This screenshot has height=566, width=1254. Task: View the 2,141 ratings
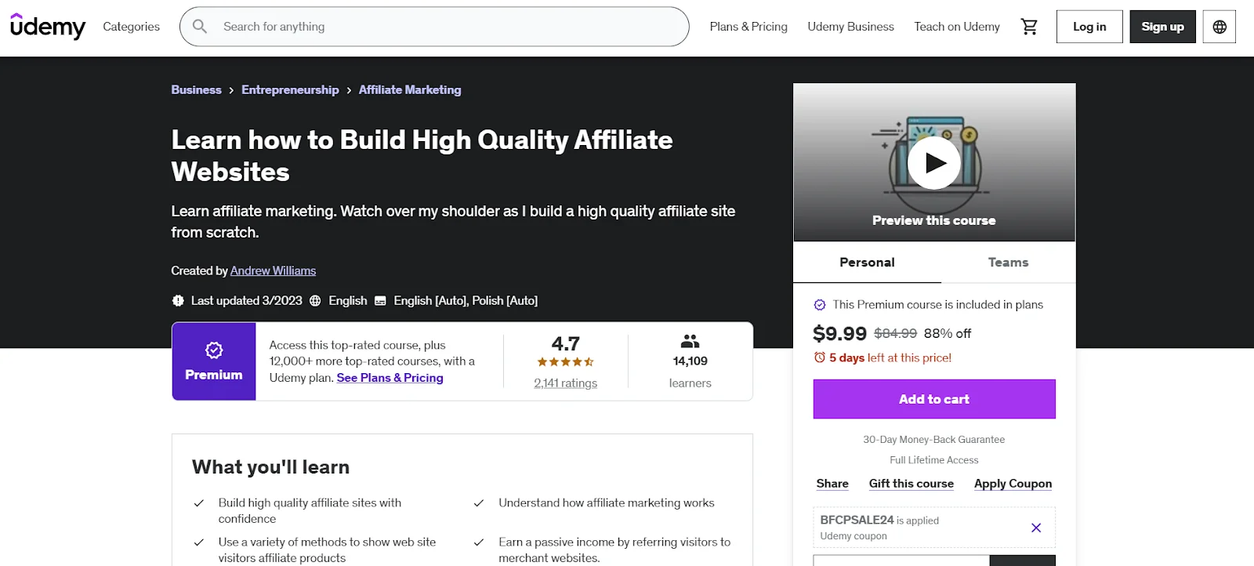[x=565, y=383]
